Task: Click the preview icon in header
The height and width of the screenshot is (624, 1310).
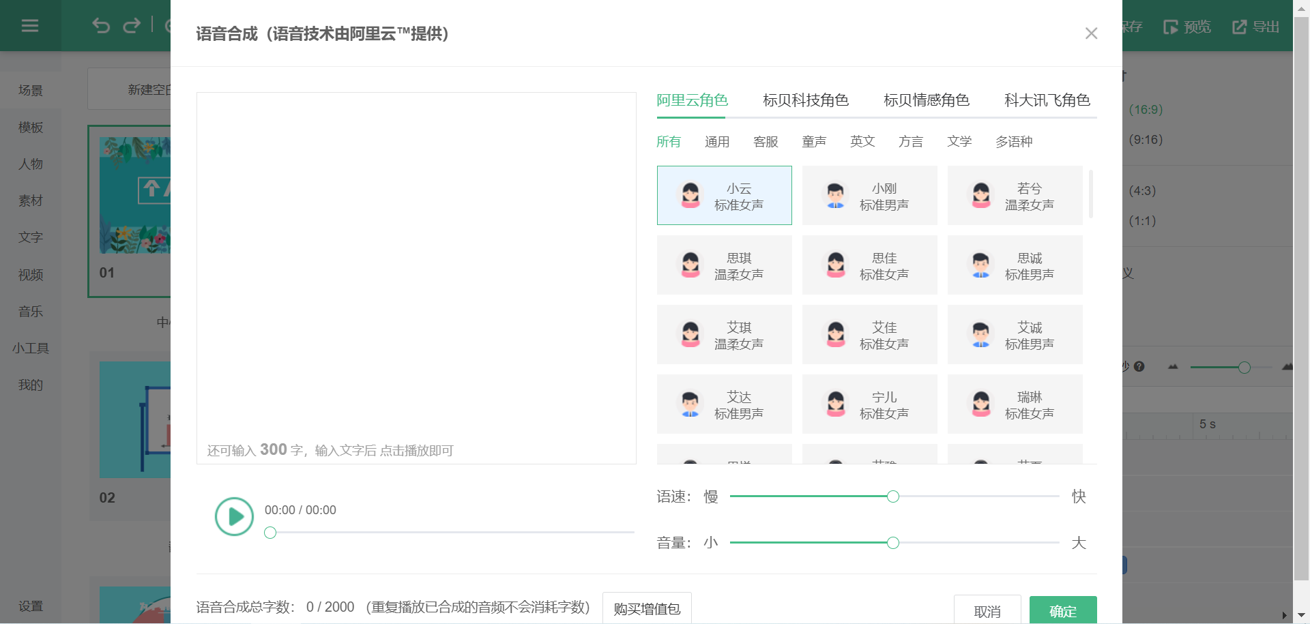Action: click(1170, 27)
